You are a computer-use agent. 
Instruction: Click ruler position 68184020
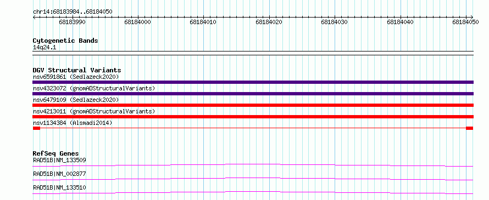pos(269,22)
